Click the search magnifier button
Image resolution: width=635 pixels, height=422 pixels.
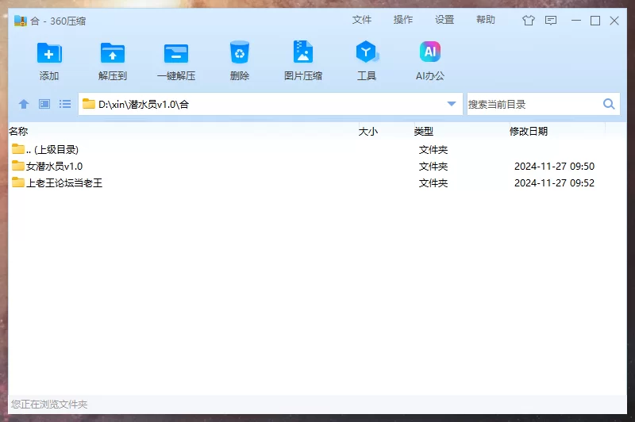pyautogui.click(x=609, y=104)
